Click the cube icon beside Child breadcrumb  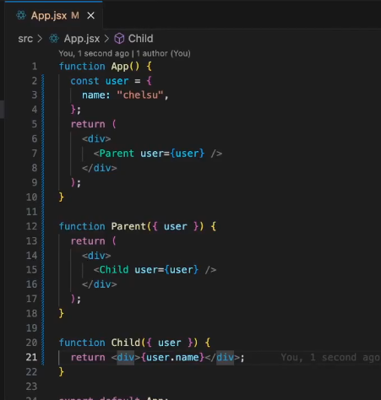(119, 39)
